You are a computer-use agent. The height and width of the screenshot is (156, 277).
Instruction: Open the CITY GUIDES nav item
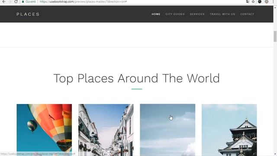pos(175,14)
